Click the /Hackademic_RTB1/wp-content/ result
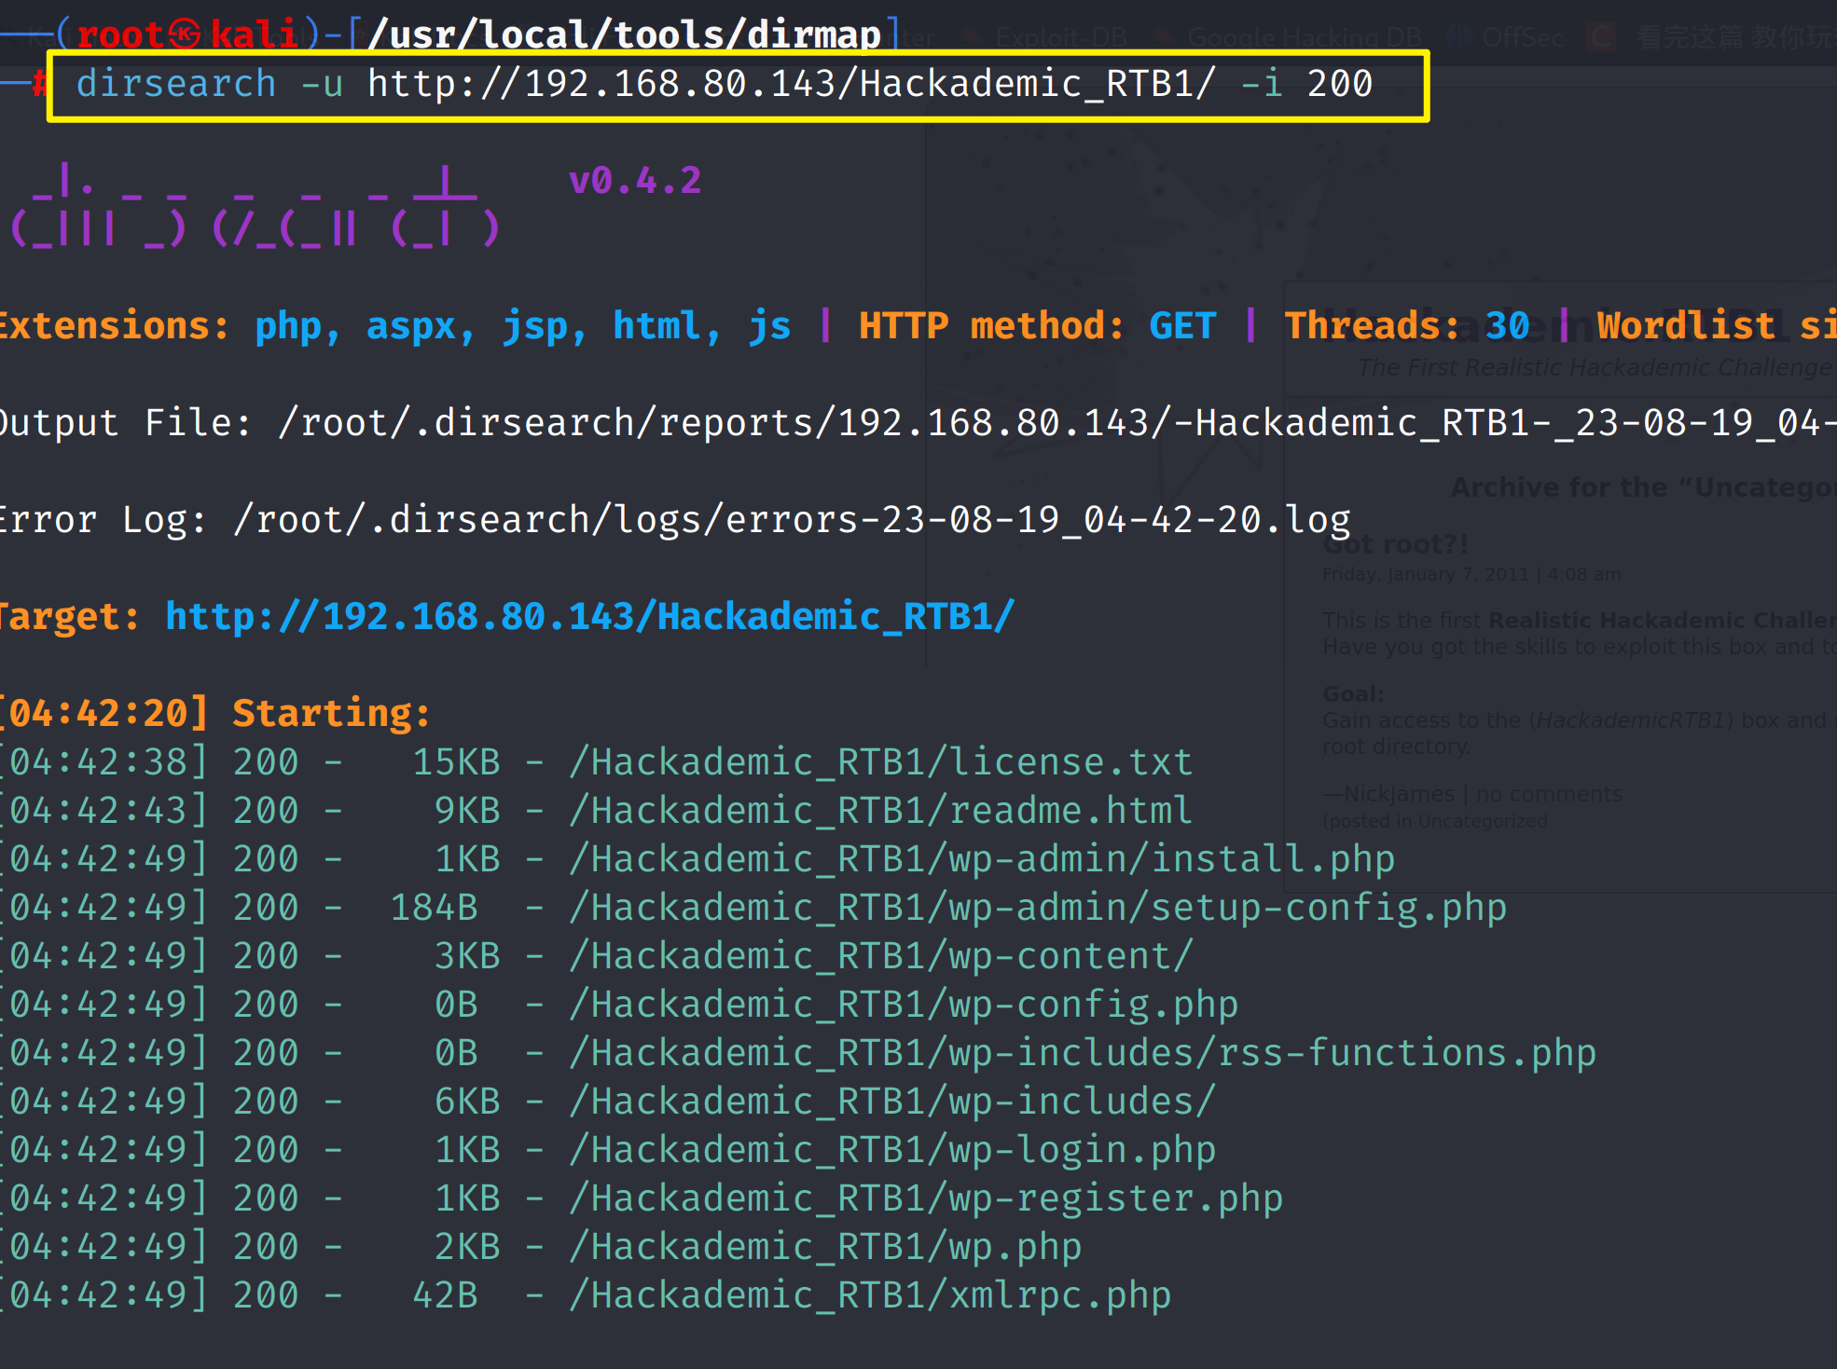The height and width of the screenshot is (1369, 1837). coord(881,956)
